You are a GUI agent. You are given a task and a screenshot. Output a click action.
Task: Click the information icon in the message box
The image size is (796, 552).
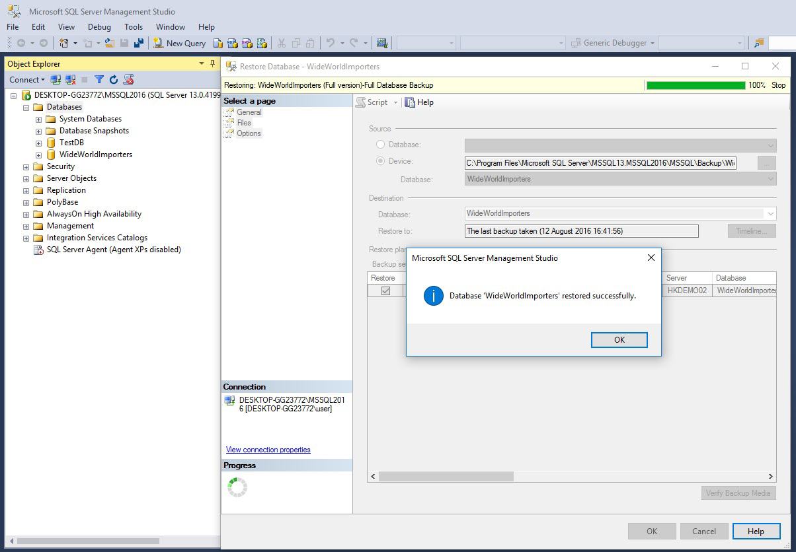tap(433, 296)
